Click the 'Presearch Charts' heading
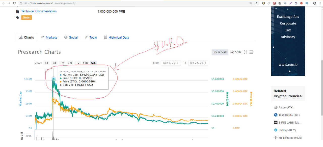The height and width of the screenshot is (147, 323). [x=39, y=52]
